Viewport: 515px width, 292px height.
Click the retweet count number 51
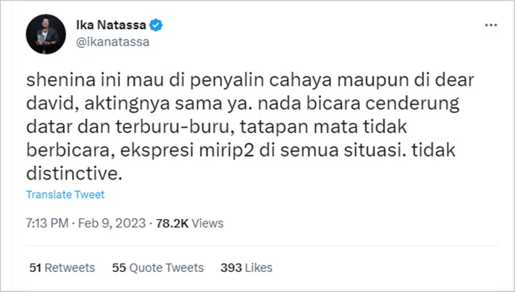(x=35, y=268)
